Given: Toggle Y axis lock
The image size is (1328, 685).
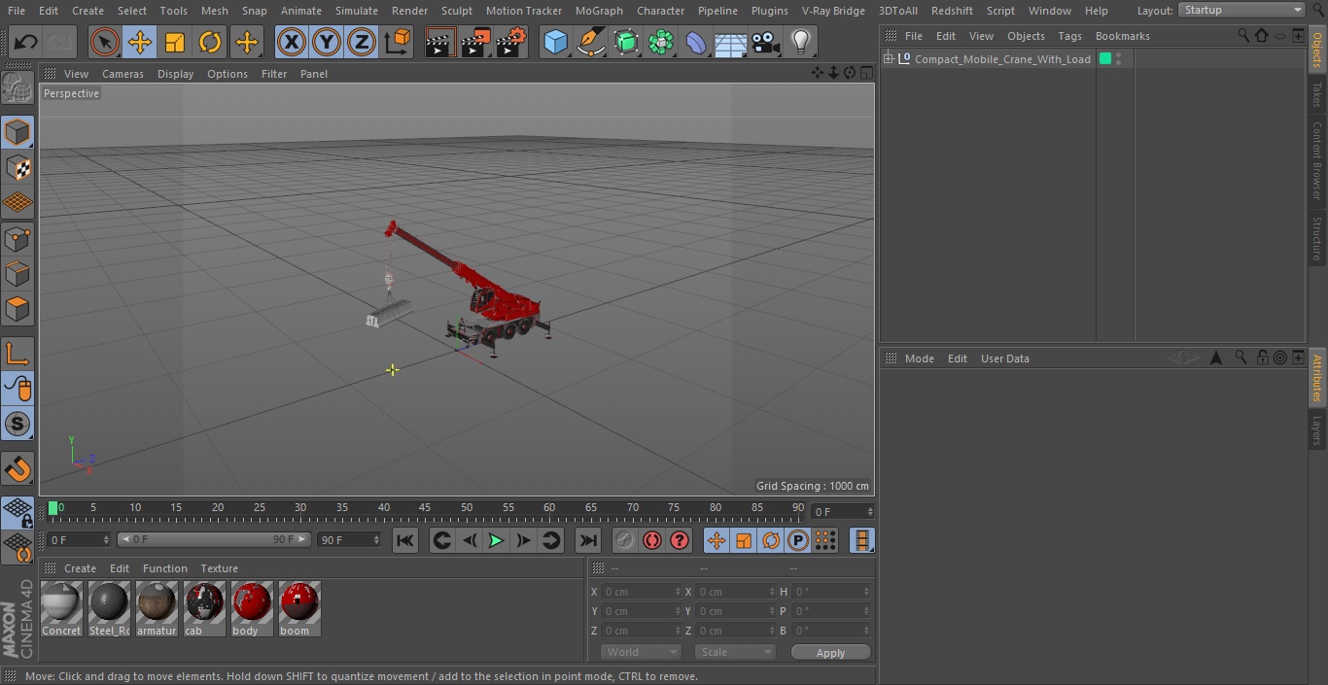Looking at the screenshot, I should click(327, 42).
